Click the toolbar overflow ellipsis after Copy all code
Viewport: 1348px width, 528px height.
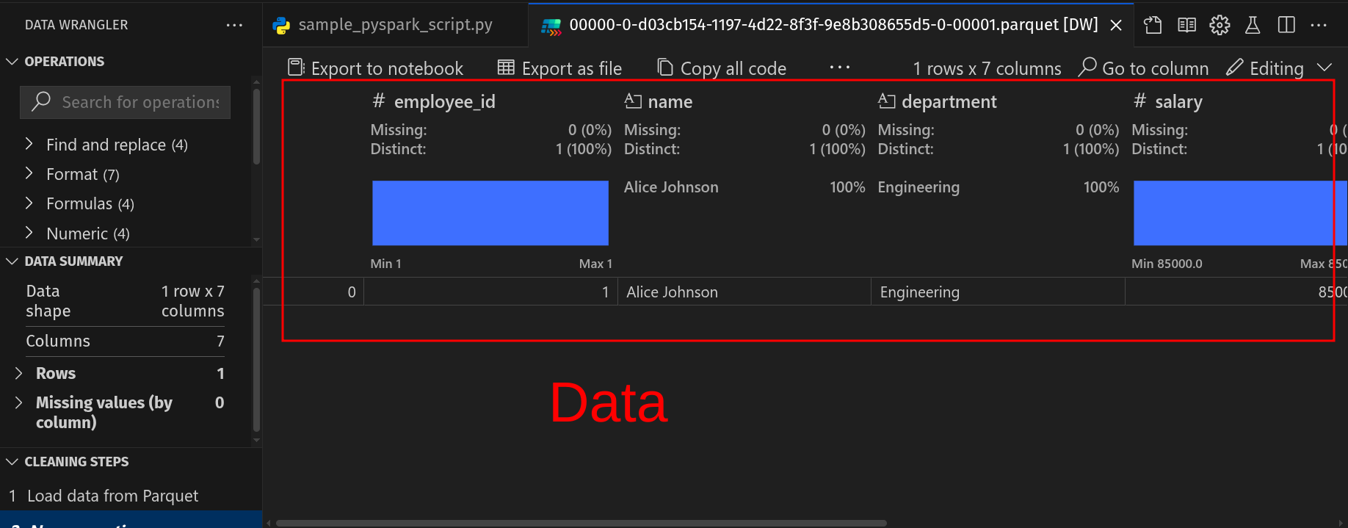(839, 68)
